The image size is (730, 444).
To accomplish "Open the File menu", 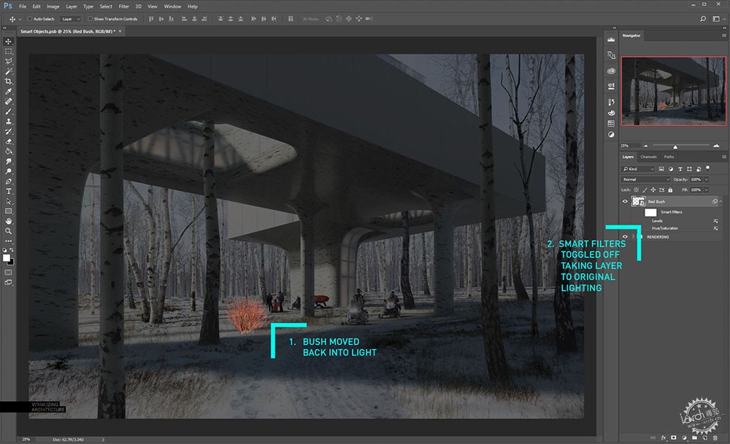I will coord(23,7).
